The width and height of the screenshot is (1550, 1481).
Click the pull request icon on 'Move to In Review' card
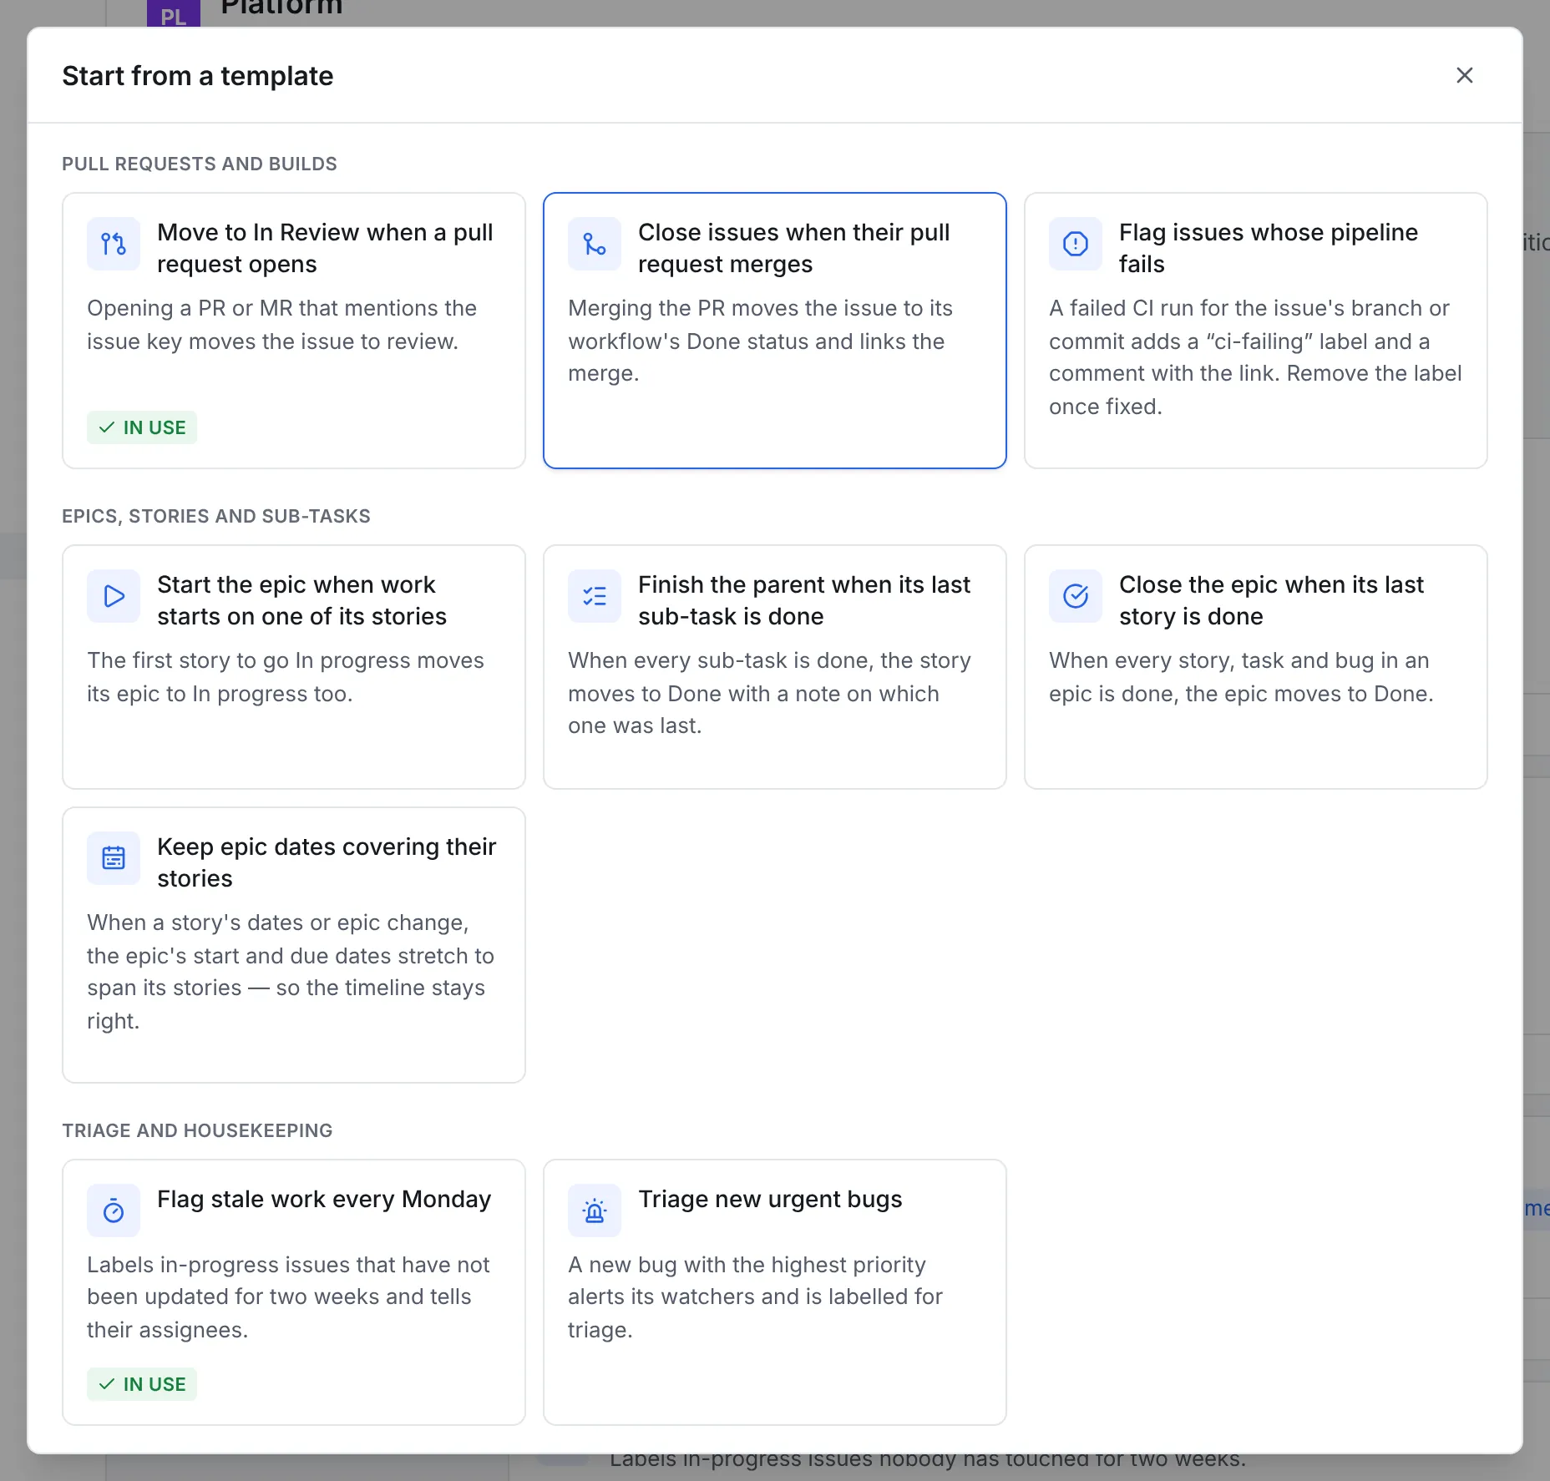pyautogui.click(x=114, y=244)
